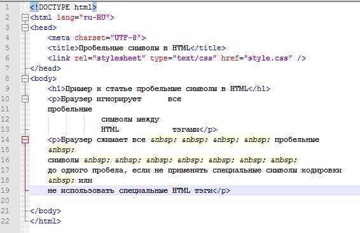Click line number 20 in the margin
The height and width of the screenshot is (233, 360).
click(5, 201)
